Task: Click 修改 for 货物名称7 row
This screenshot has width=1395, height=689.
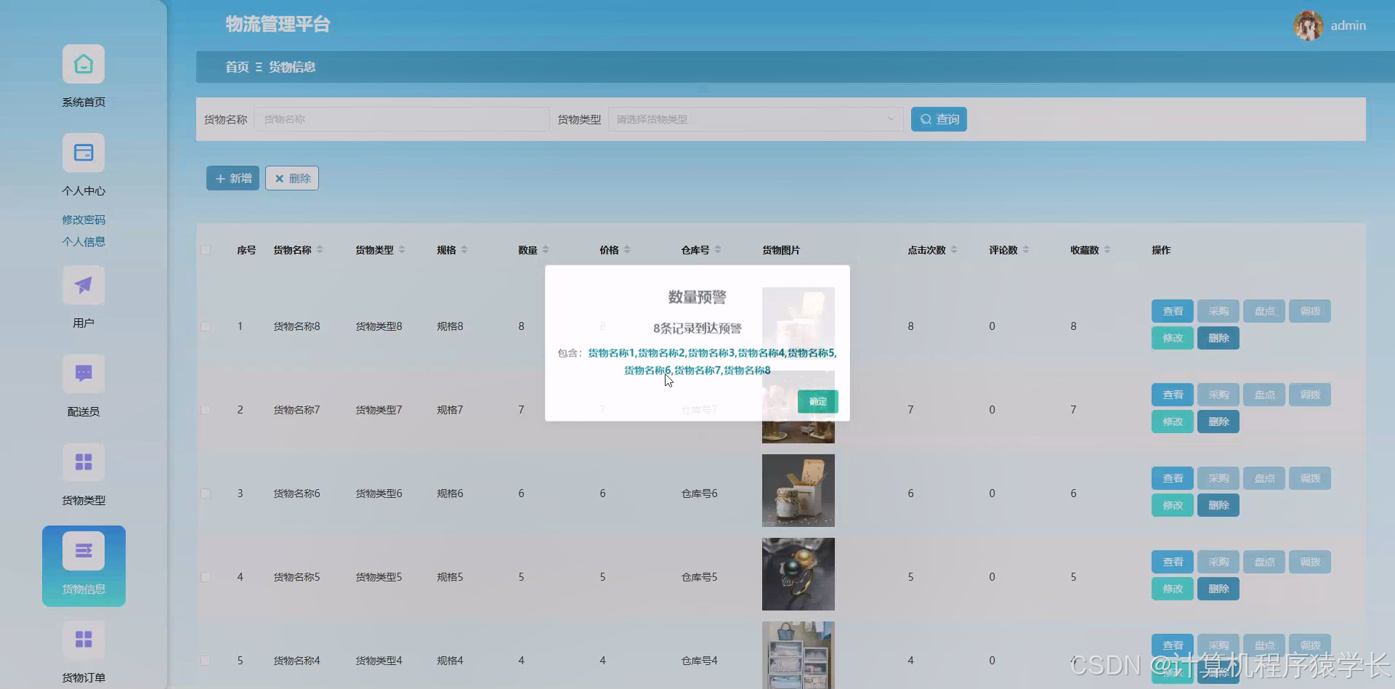Action: click(x=1173, y=422)
